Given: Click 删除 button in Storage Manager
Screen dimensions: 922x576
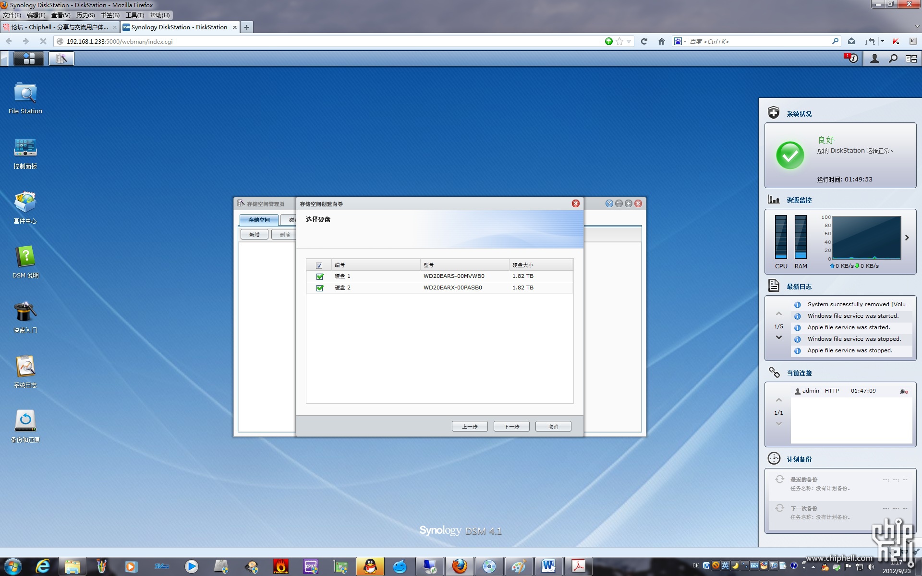Looking at the screenshot, I should click(283, 235).
